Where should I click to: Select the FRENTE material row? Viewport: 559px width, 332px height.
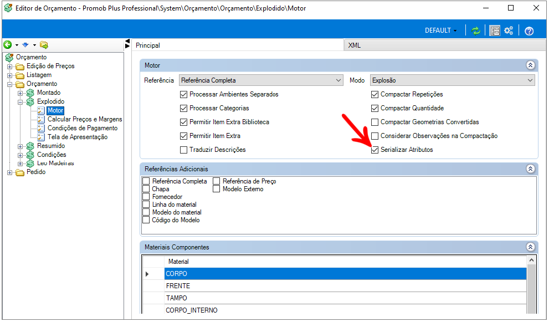[345, 286]
